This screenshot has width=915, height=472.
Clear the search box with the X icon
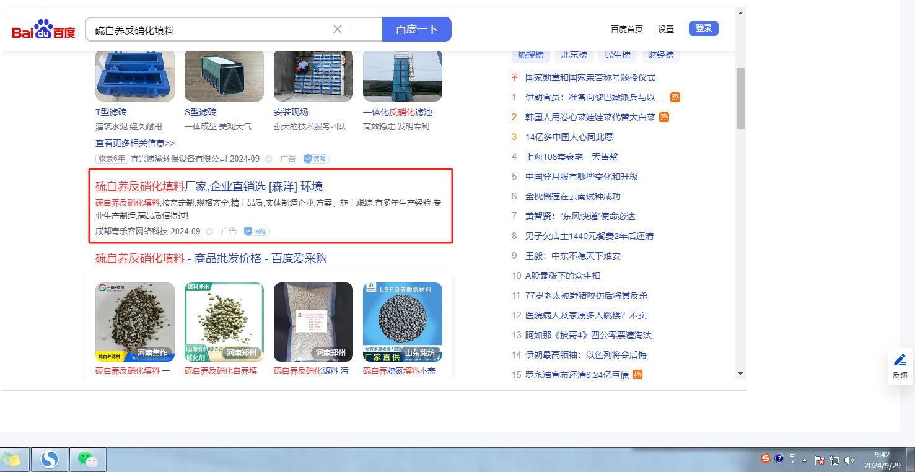click(338, 29)
